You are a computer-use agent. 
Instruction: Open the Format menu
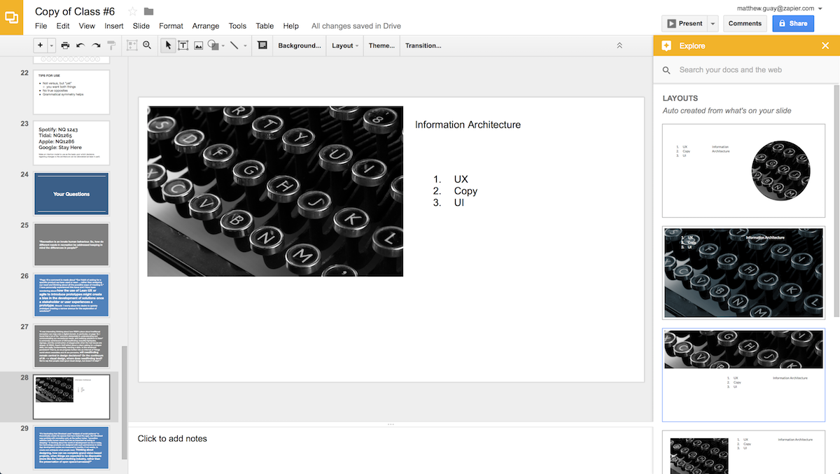point(171,26)
